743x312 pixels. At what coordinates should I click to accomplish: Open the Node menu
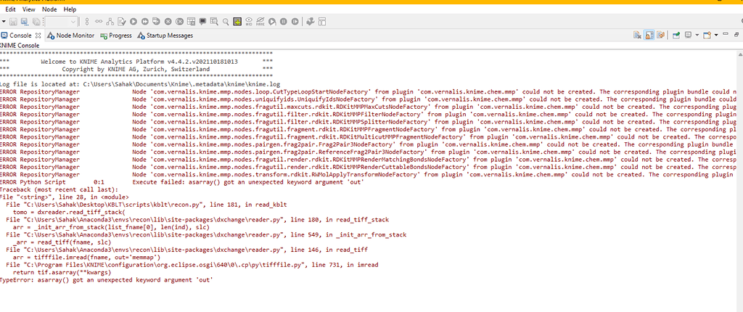(x=49, y=9)
